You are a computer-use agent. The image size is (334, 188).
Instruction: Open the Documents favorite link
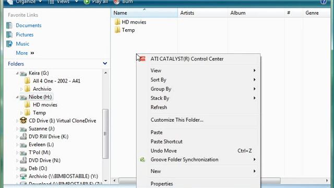click(x=29, y=26)
